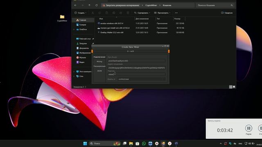Expand the Сеть tree node
262x147 pixels.
click(x=74, y=76)
